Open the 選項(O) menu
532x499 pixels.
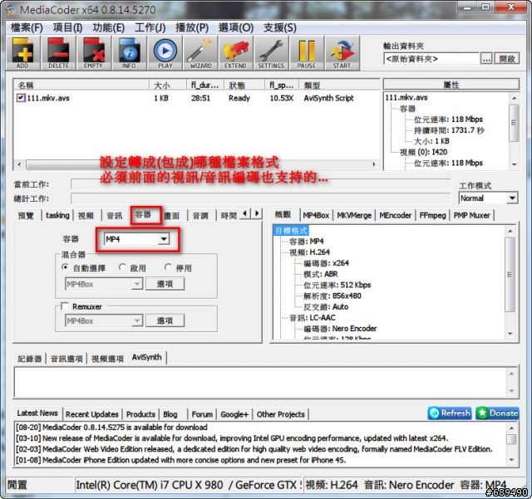pyautogui.click(x=236, y=27)
